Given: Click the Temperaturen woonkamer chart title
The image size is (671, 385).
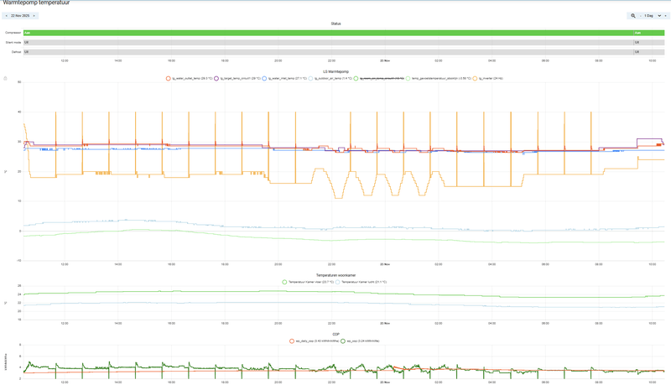Looking at the screenshot, I should (336, 275).
